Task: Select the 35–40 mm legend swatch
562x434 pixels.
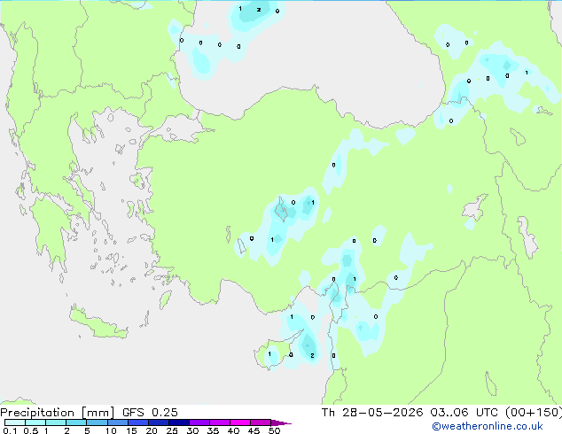Action: pyautogui.click(x=220, y=422)
